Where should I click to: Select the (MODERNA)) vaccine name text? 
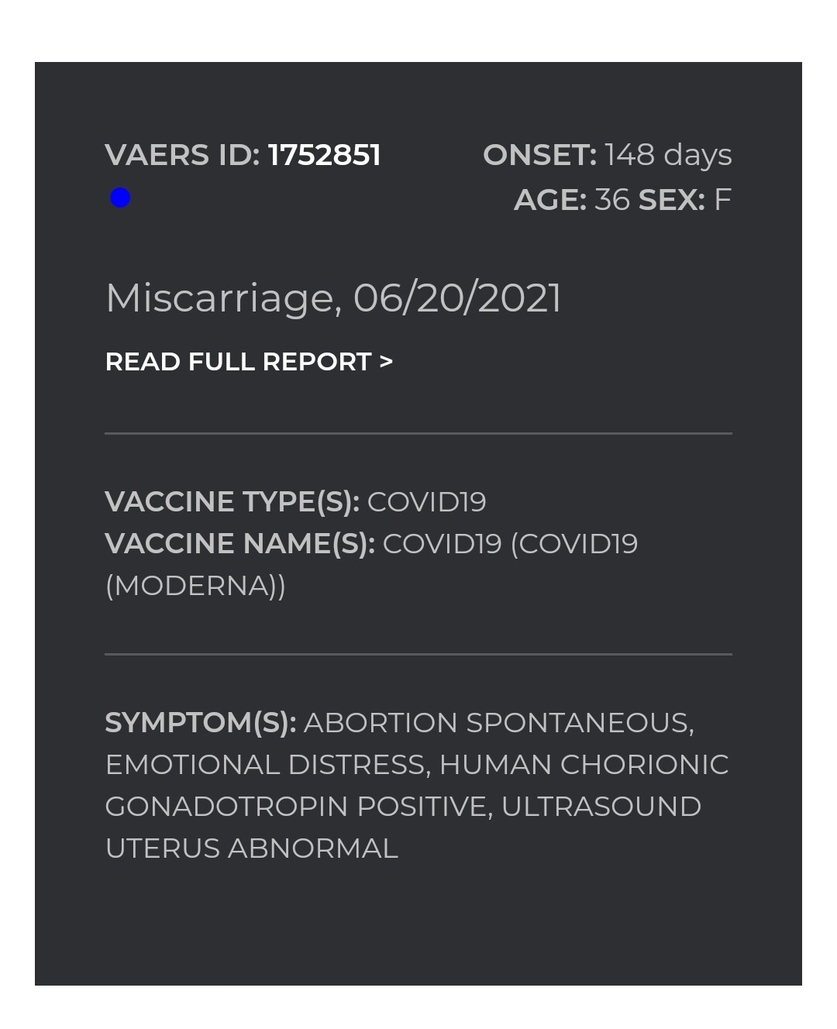click(195, 586)
